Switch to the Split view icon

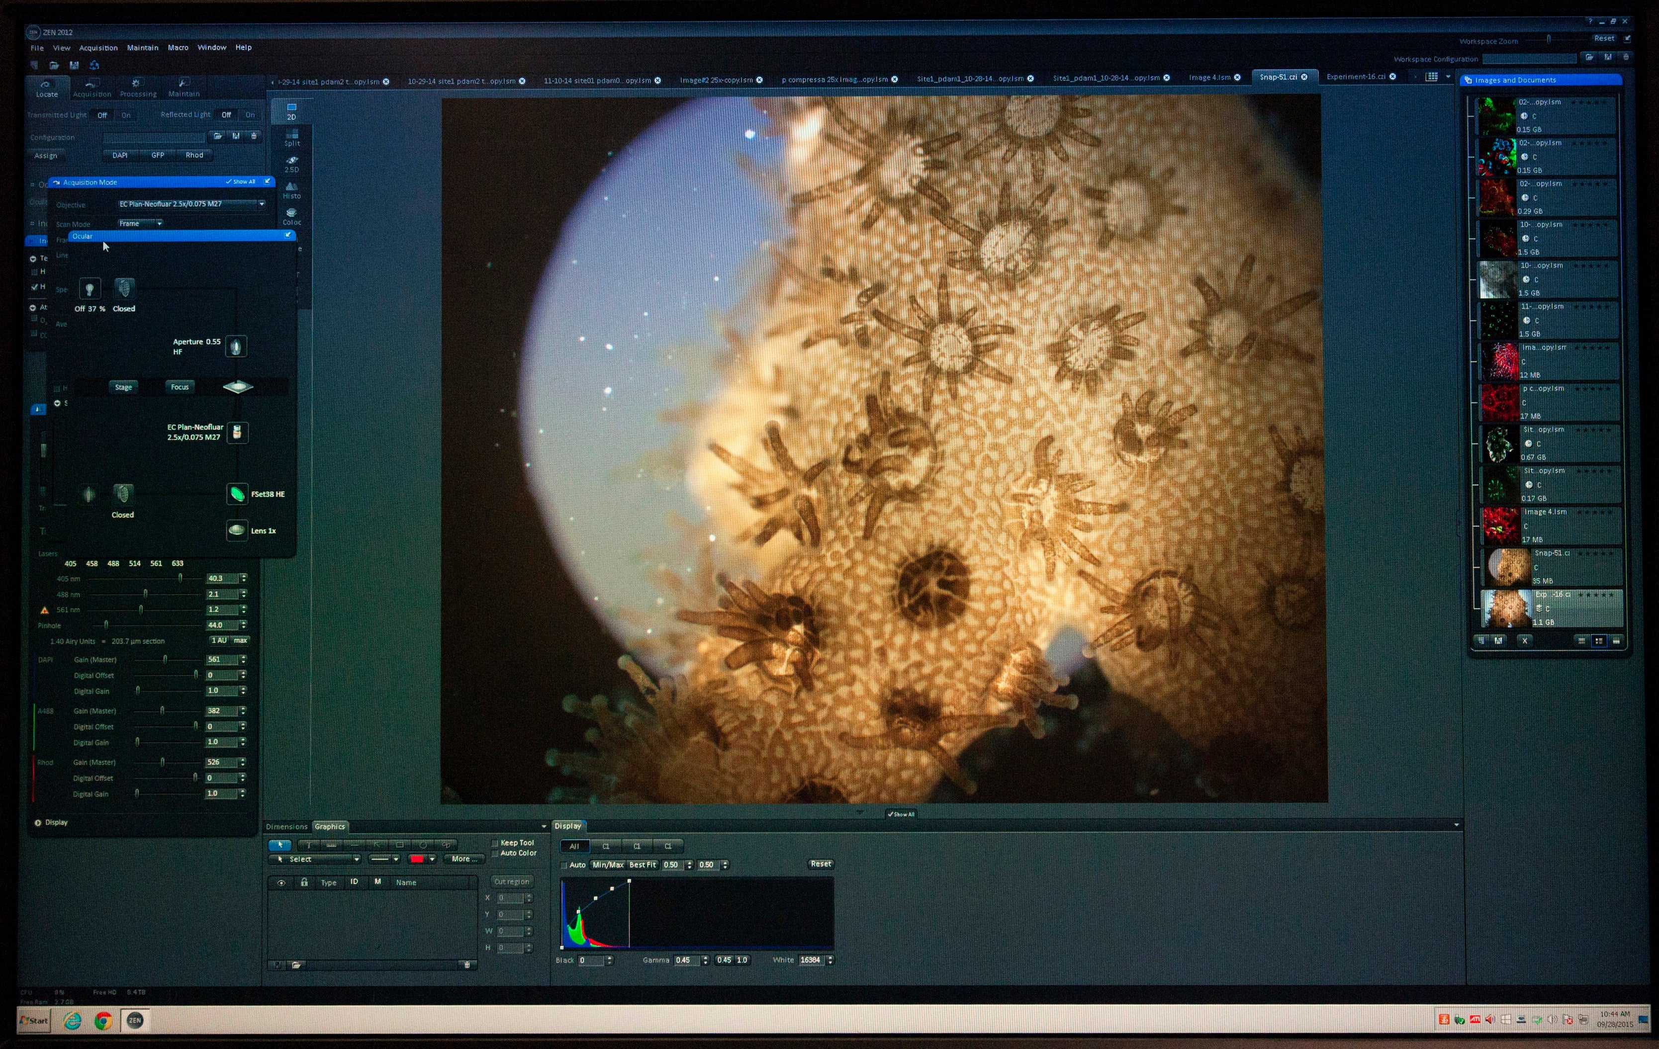(x=291, y=138)
